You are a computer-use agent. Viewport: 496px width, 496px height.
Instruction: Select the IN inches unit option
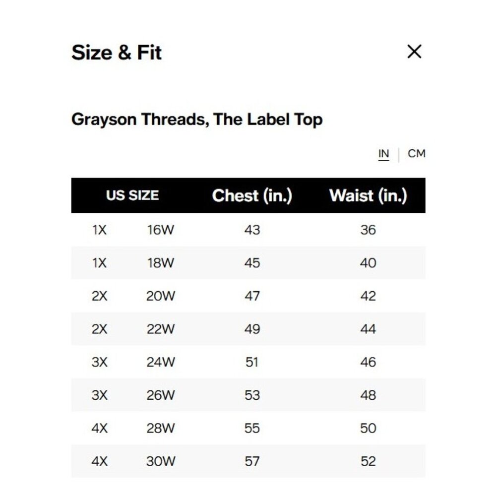pyautogui.click(x=383, y=154)
